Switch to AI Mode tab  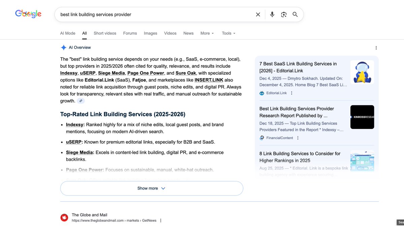click(x=68, y=33)
